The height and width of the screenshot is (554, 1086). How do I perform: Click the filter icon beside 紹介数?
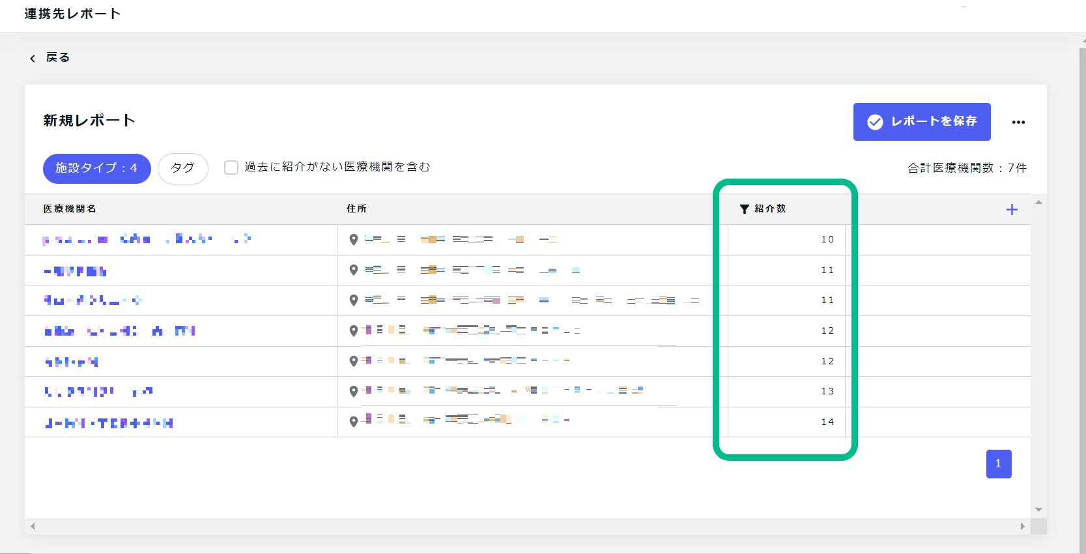pos(744,209)
